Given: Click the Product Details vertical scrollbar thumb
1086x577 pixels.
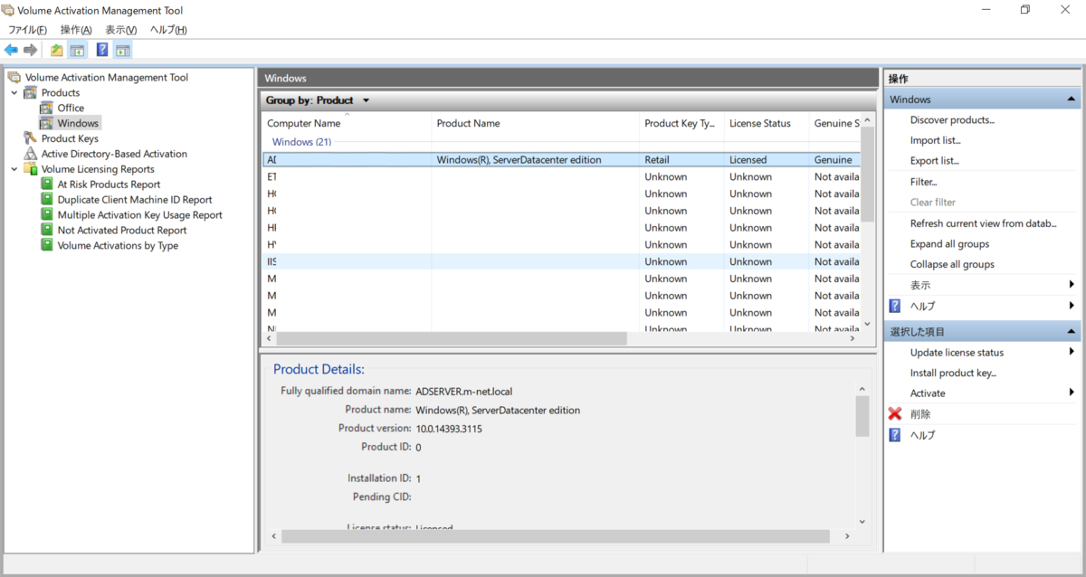Looking at the screenshot, I should (862, 416).
